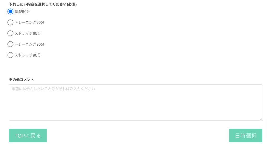Click the blue filled dot of selected radio

[x=10, y=11]
